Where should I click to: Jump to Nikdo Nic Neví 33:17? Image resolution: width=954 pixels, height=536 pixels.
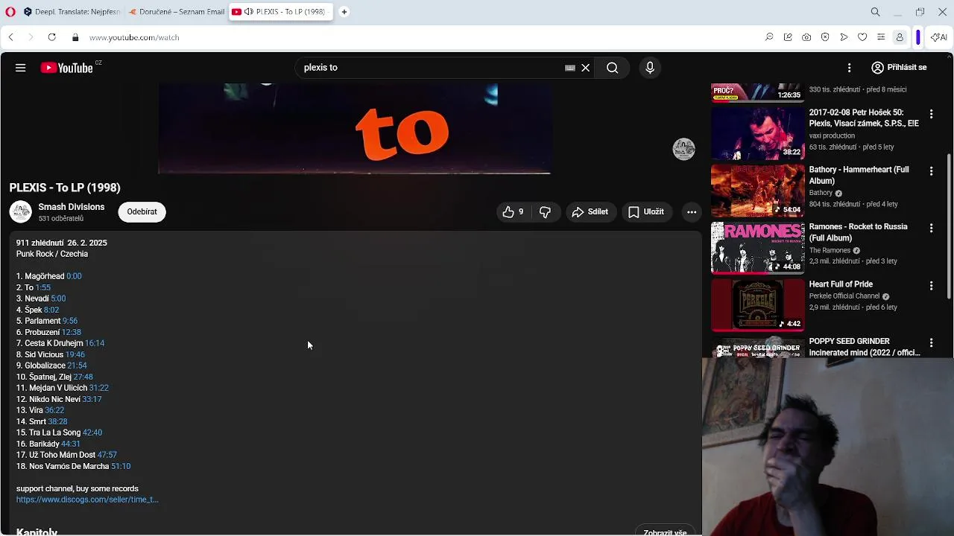tap(92, 399)
